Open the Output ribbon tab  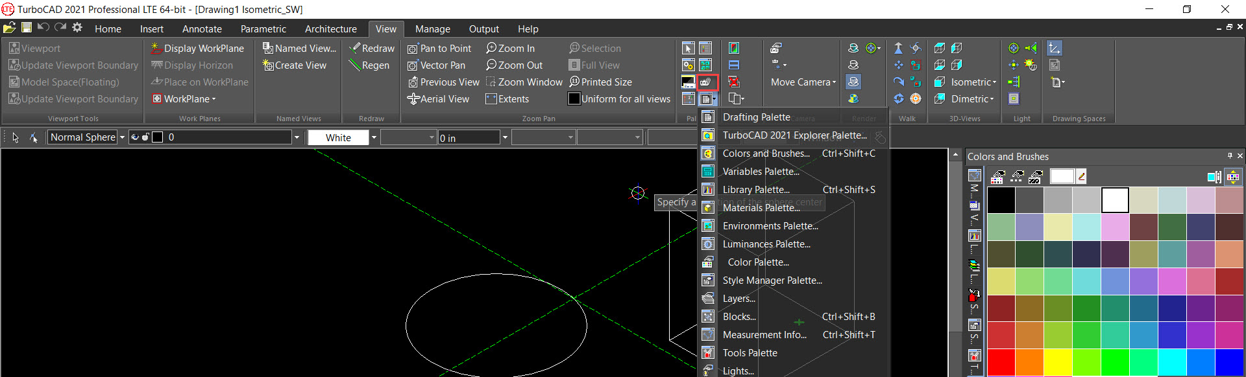[x=484, y=29]
